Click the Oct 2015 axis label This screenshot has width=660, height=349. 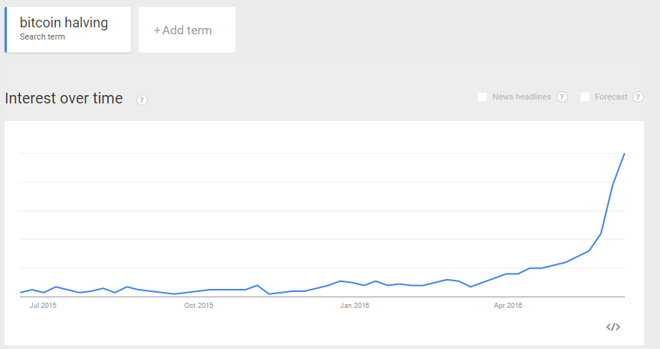[199, 305]
